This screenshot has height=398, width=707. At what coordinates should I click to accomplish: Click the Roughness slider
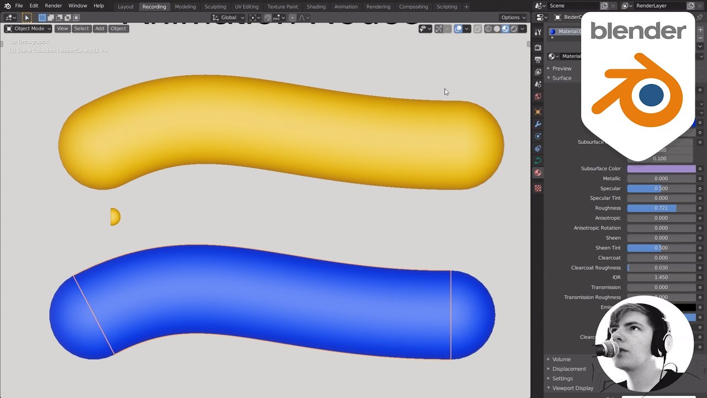pyautogui.click(x=661, y=208)
